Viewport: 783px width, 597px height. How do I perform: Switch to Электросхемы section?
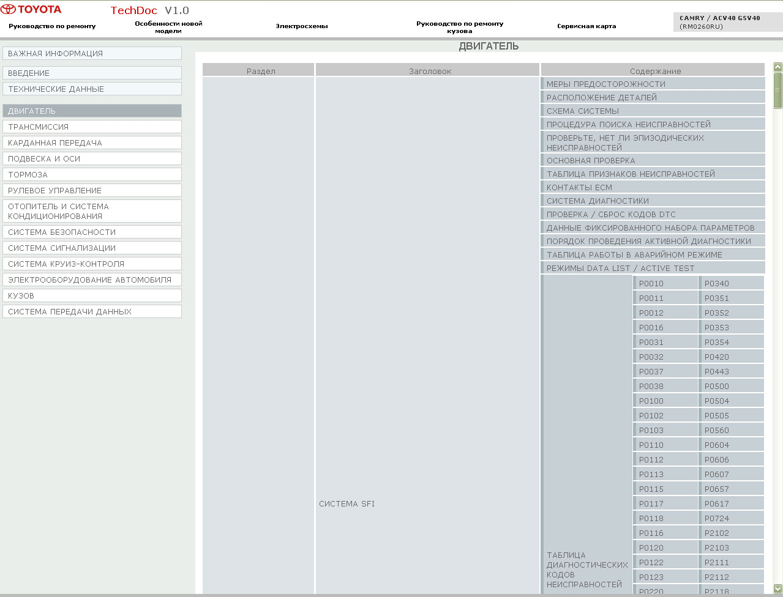302,26
